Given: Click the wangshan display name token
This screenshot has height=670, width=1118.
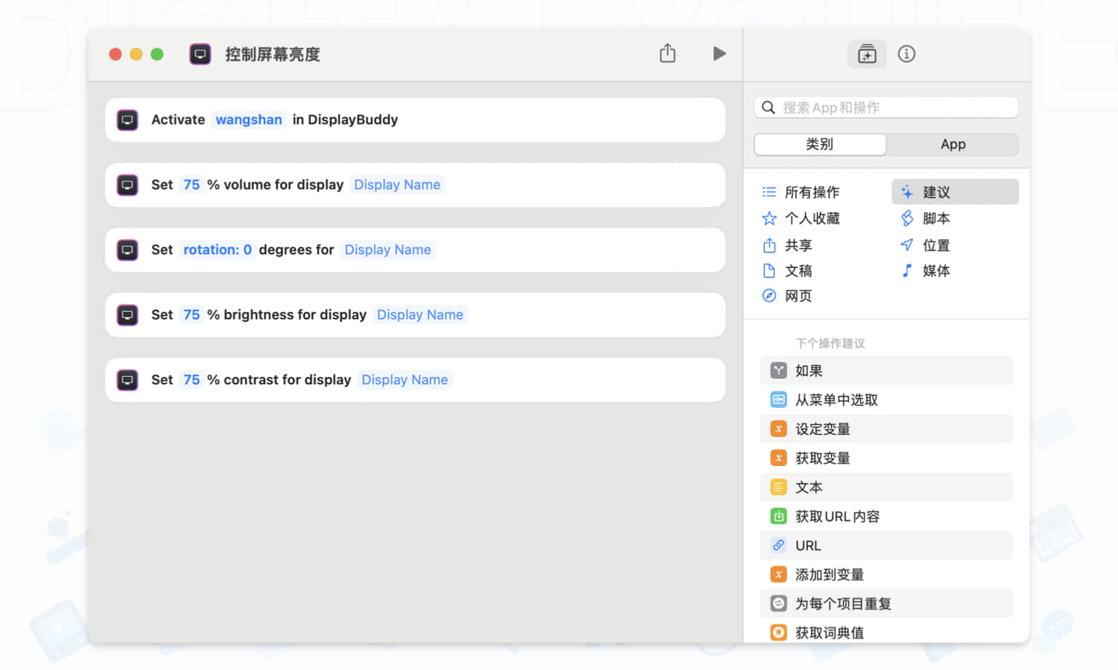Looking at the screenshot, I should pyautogui.click(x=248, y=119).
